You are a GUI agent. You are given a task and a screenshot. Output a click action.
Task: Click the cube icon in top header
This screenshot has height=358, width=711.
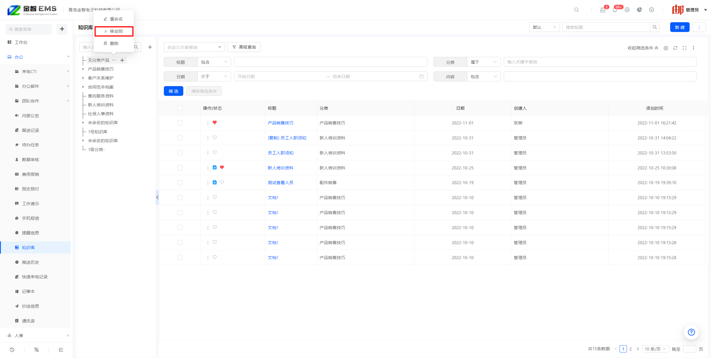pos(652,10)
